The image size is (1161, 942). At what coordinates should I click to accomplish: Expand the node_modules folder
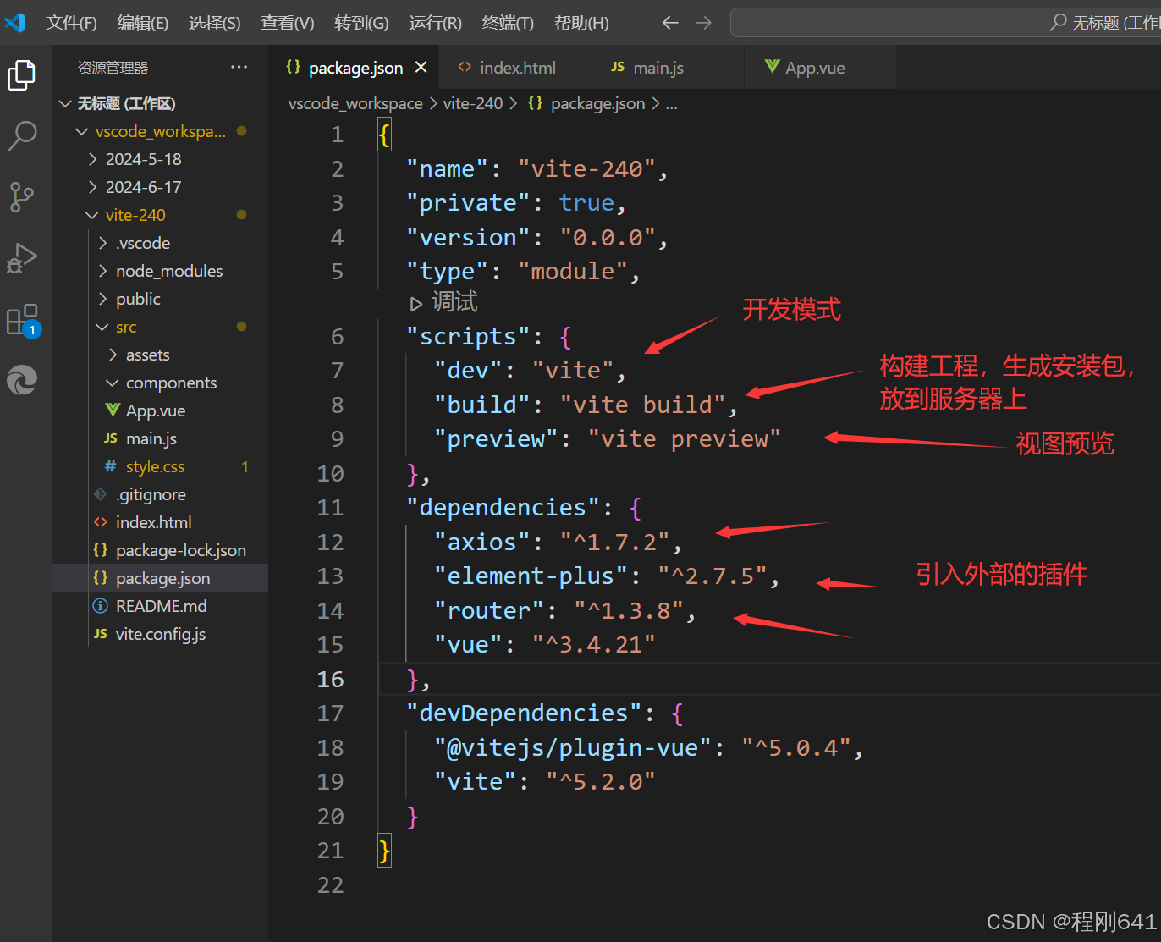161,271
